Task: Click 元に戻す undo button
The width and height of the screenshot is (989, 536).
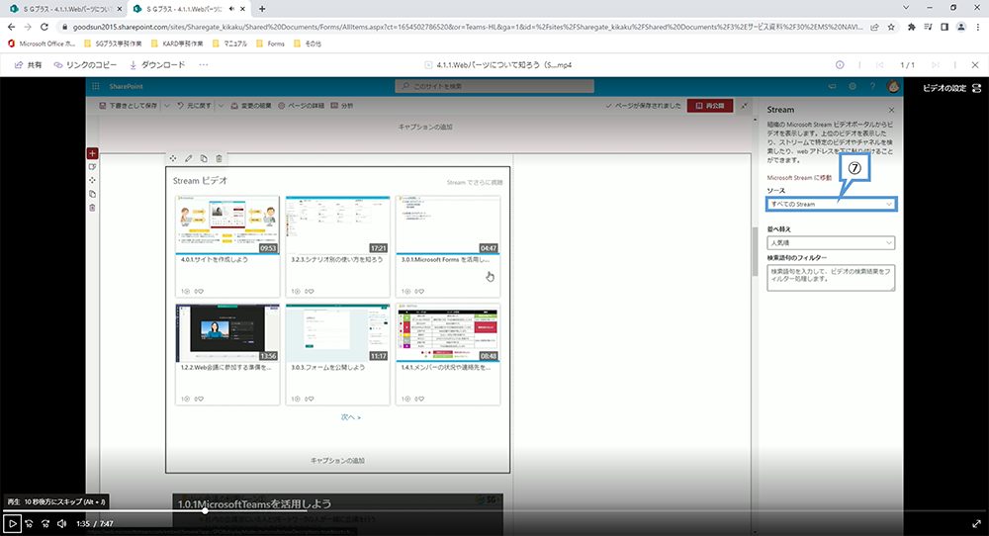Action: click(194, 106)
